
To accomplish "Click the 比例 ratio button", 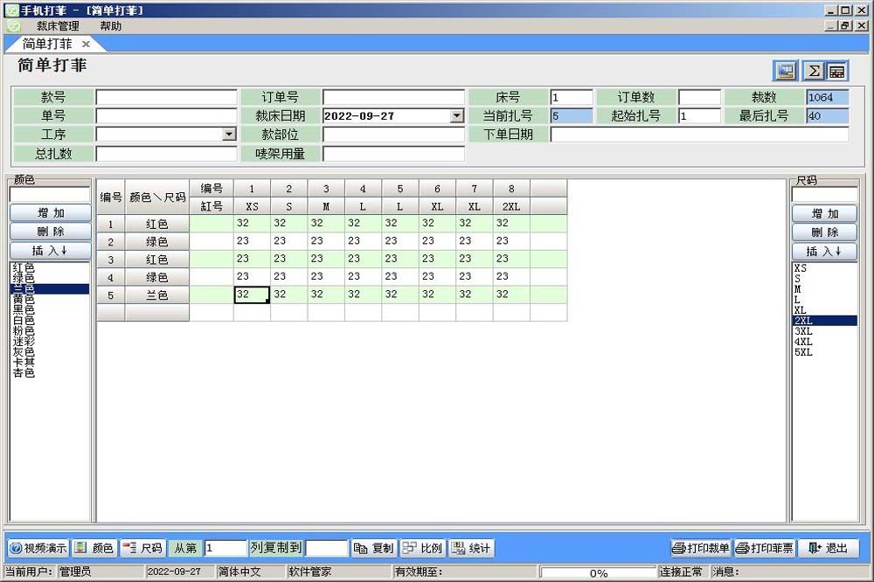I will point(422,548).
